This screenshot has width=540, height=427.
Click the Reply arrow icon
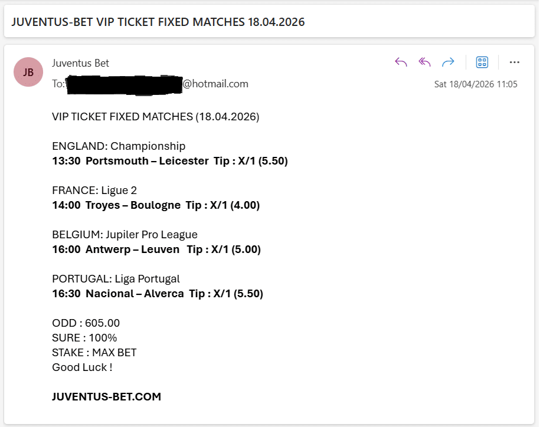click(401, 63)
